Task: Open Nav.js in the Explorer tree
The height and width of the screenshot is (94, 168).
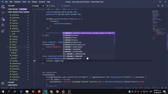Action: [14, 45]
